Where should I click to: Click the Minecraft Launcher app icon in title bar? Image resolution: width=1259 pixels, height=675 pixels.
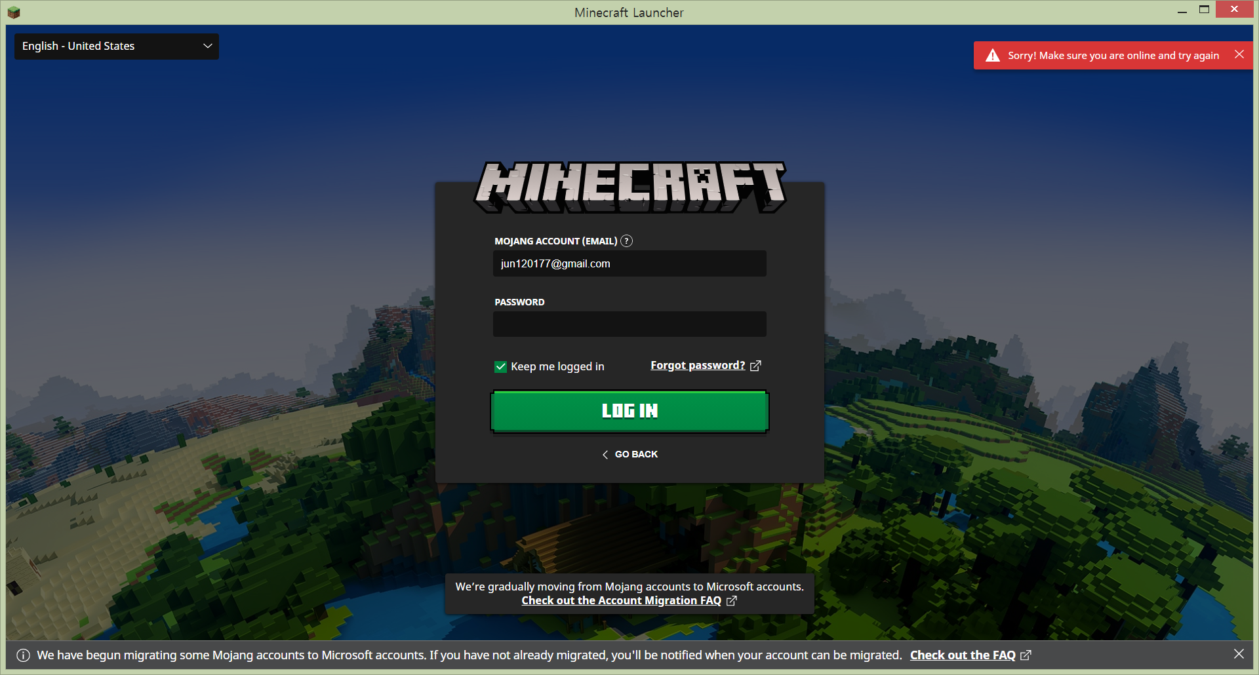click(x=14, y=12)
